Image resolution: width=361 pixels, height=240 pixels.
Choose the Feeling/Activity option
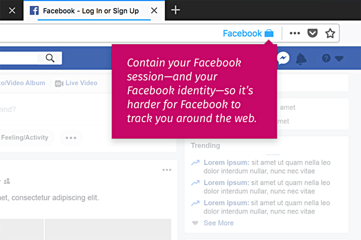click(x=25, y=138)
